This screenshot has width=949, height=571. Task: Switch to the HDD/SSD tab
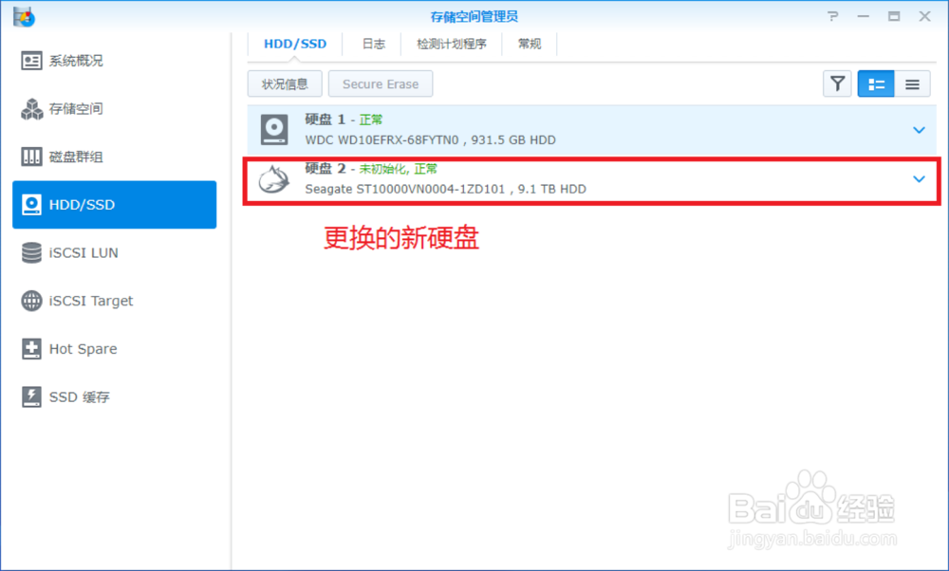click(x=295, y=44)
